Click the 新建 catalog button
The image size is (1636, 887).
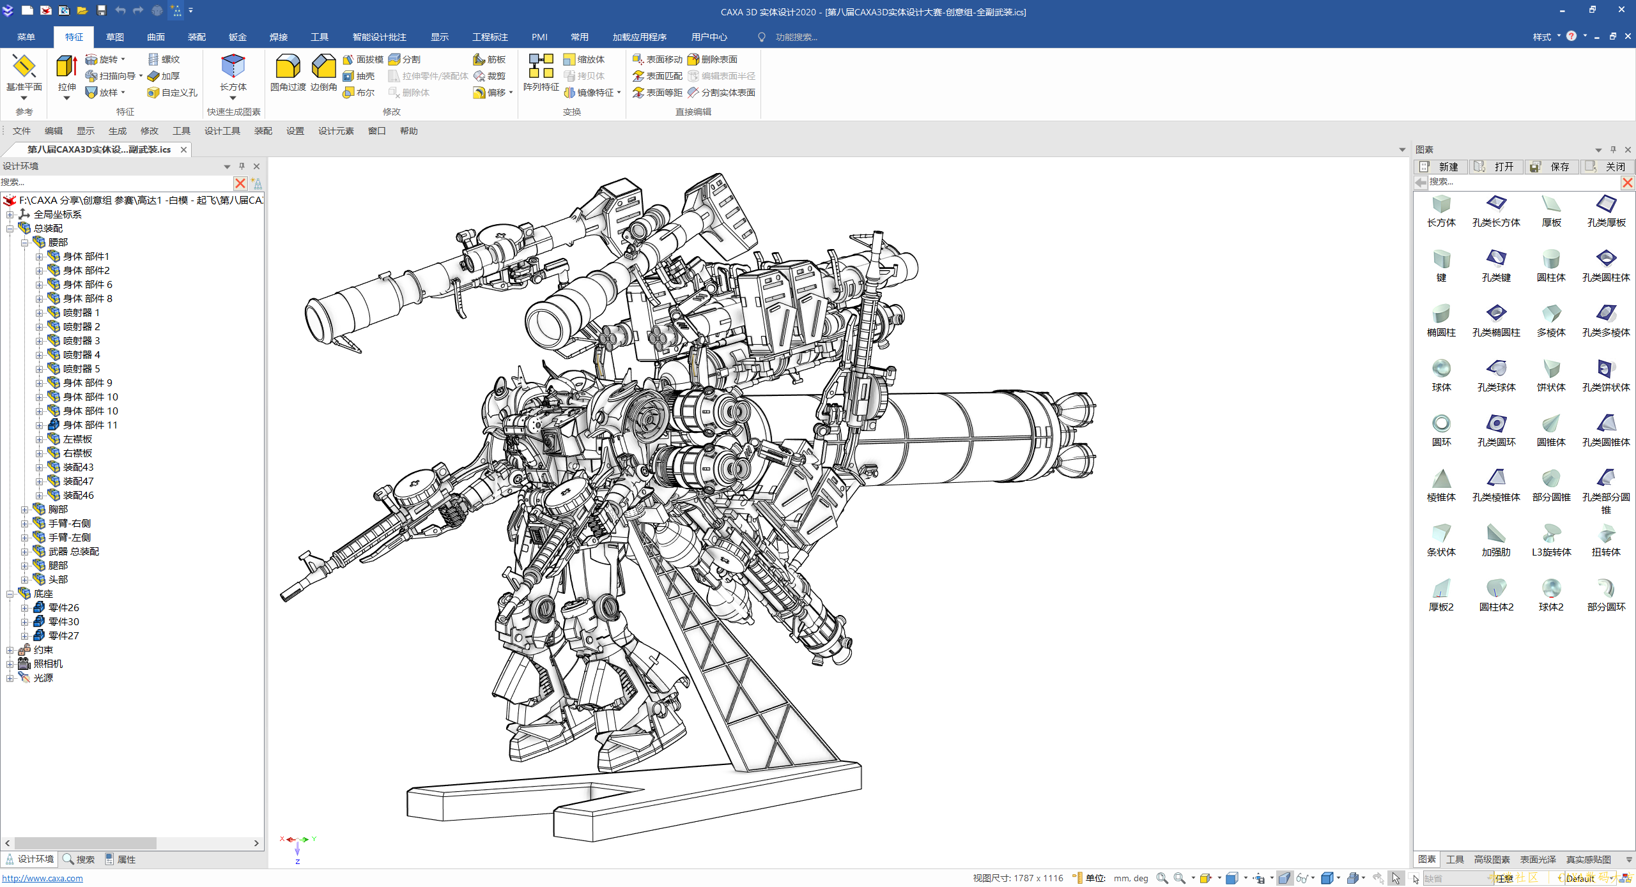pyautogui.click(x=1442, y=167)
